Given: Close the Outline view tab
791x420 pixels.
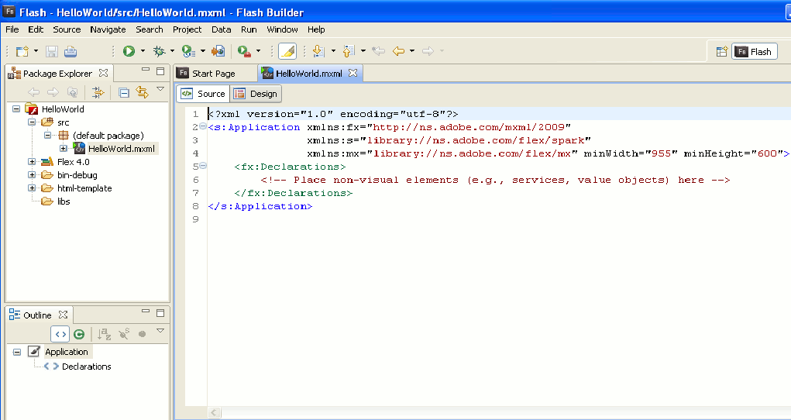Looking at the screenshot, I should tap(63, 315).
